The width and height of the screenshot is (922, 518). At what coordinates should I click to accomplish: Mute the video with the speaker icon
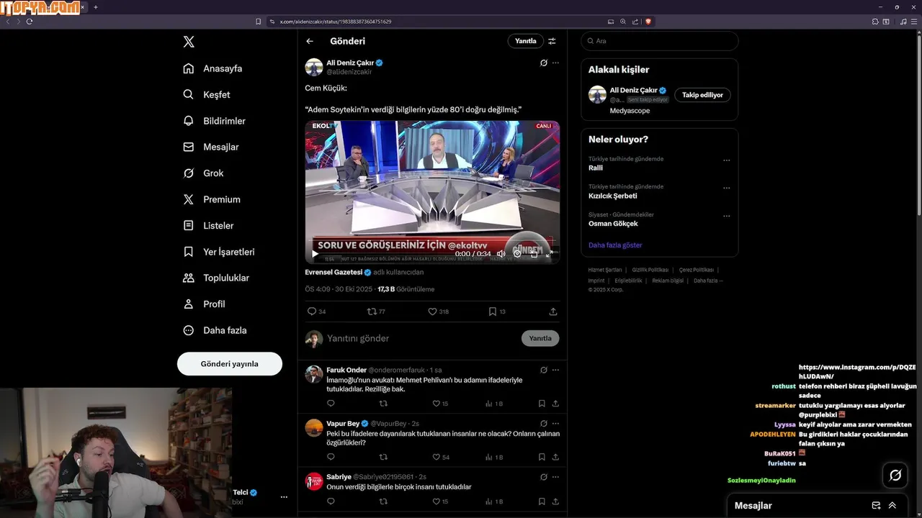(501, 254)
